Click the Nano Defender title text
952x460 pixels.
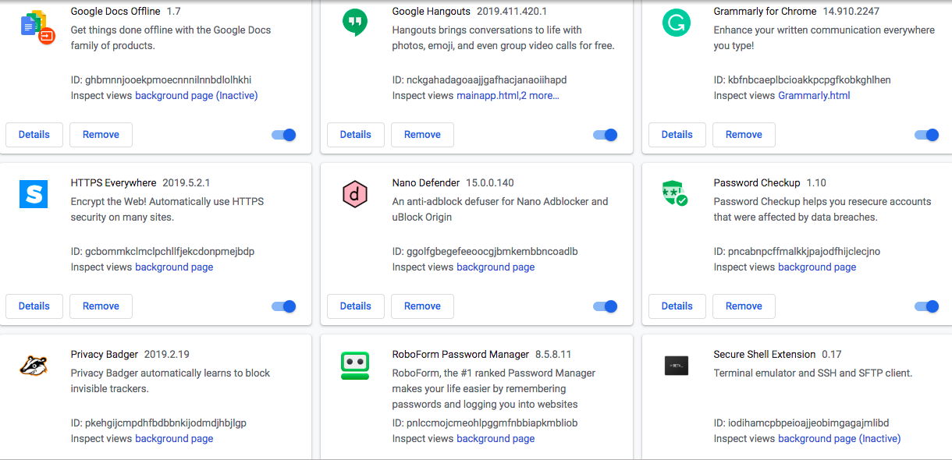click(426, 183)
